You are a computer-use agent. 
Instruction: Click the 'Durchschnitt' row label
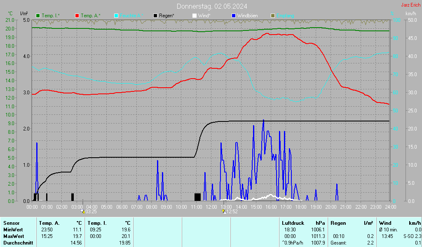click(18, 243)
